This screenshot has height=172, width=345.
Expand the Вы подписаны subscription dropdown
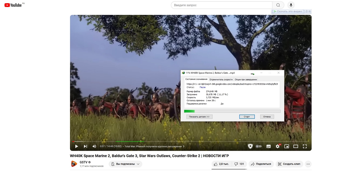(125, 164)
